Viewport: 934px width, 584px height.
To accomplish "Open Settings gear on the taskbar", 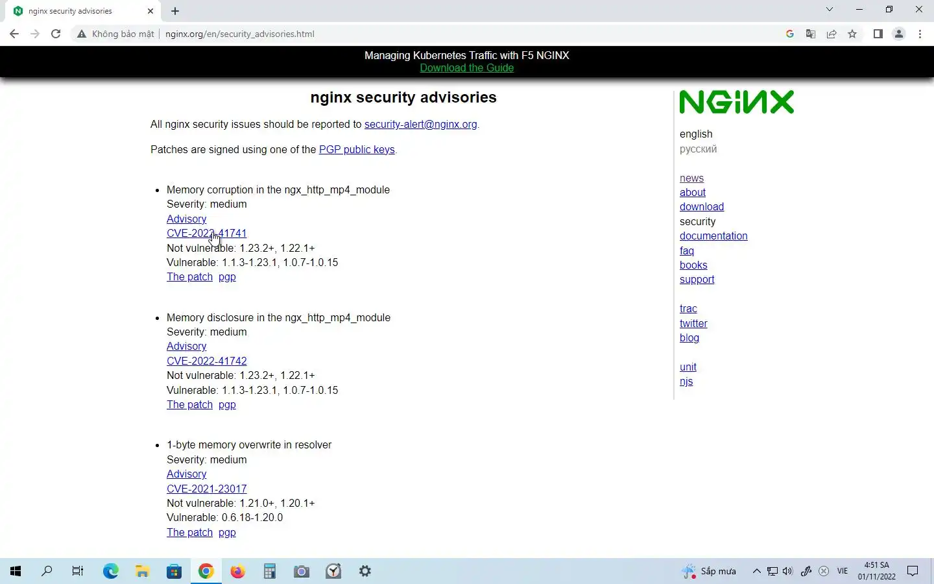I will click(x=365, y=571).
